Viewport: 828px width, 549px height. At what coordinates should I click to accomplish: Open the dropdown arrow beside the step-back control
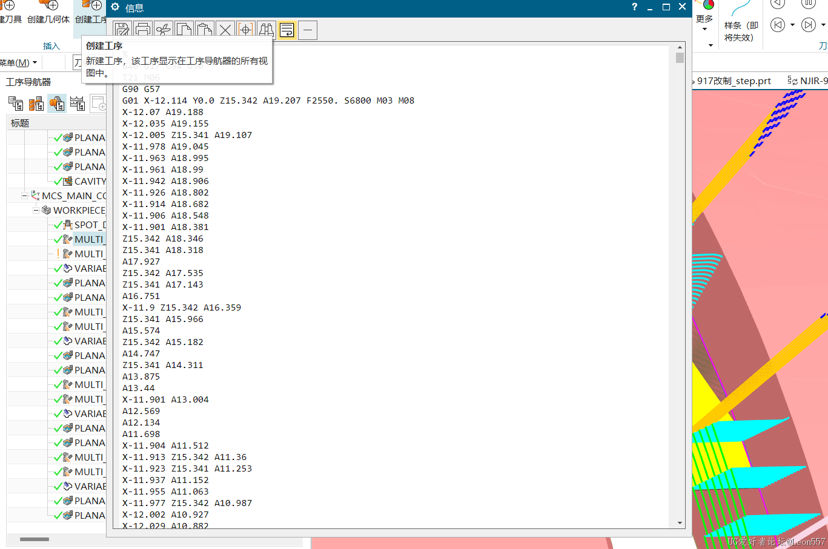[792, 25]
